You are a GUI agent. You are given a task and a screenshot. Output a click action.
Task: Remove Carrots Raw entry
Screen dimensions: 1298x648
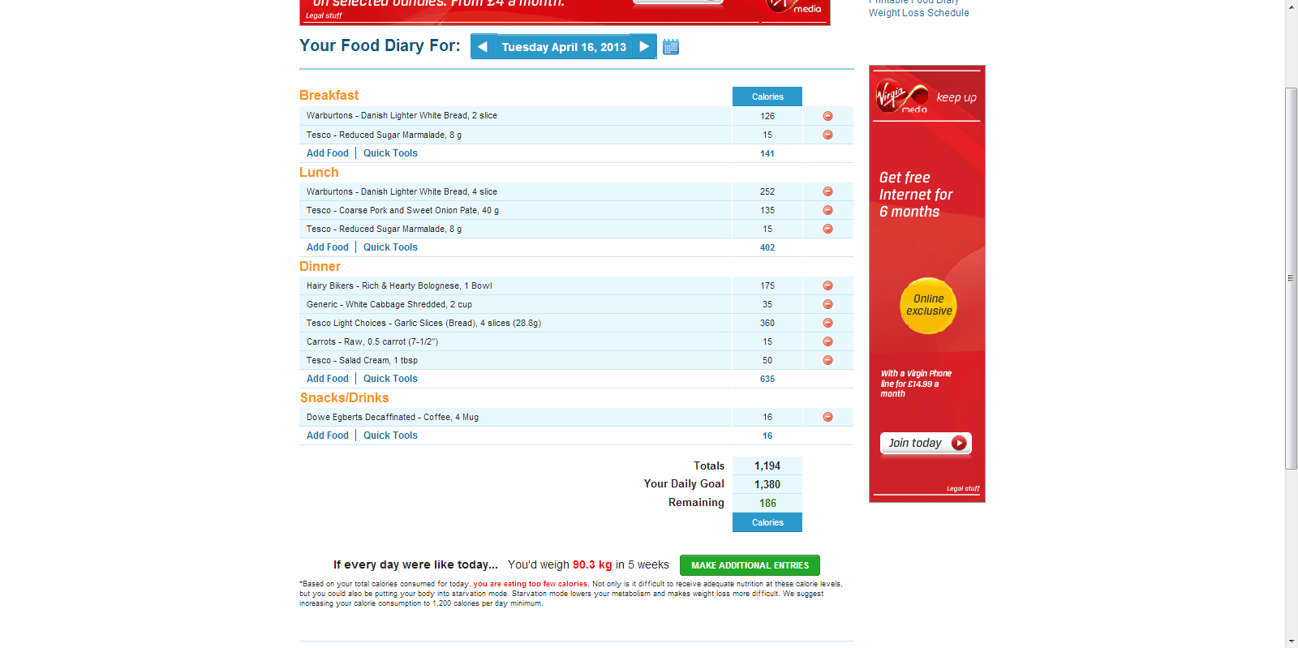[827, 341]
